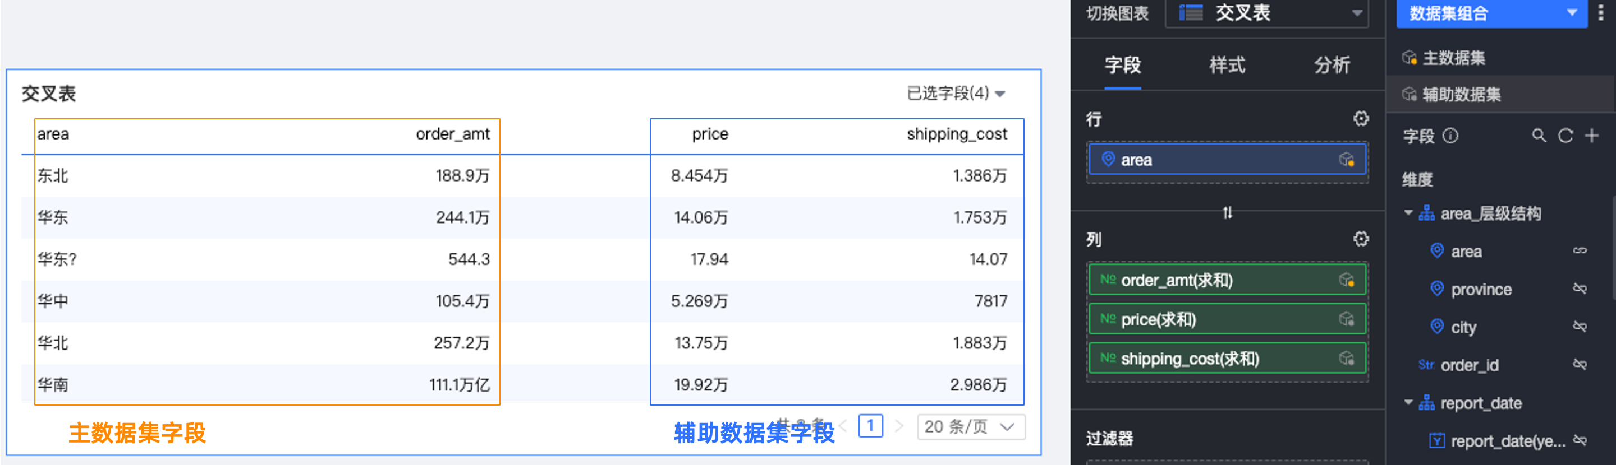1616x465 pixels.
Task: Click the unlink icon on order_id field
Action: [1580, 364]
